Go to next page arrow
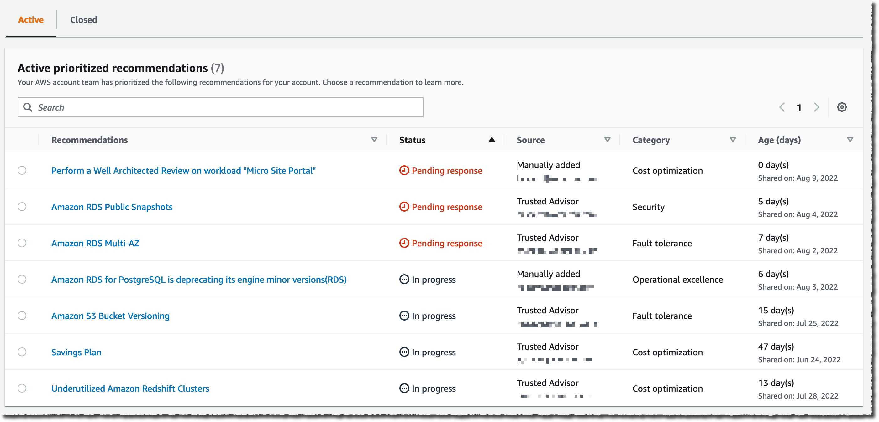This screenshot has height=422, width=879. tap(816, 107)
